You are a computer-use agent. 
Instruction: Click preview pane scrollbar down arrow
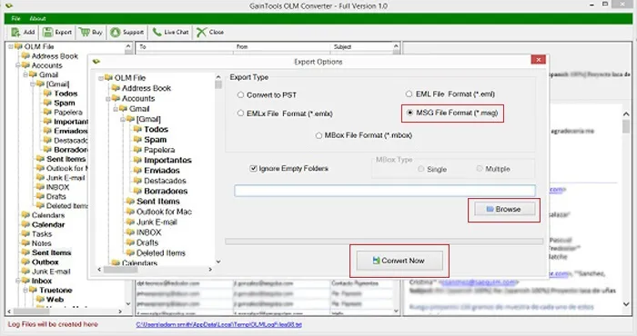click(x=626, y=303)
